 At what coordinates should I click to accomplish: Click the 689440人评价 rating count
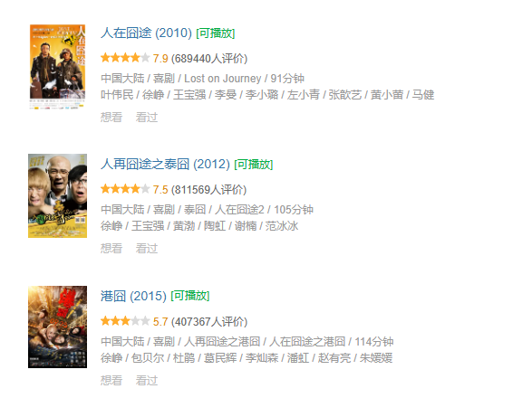click(x=209, y=58)
